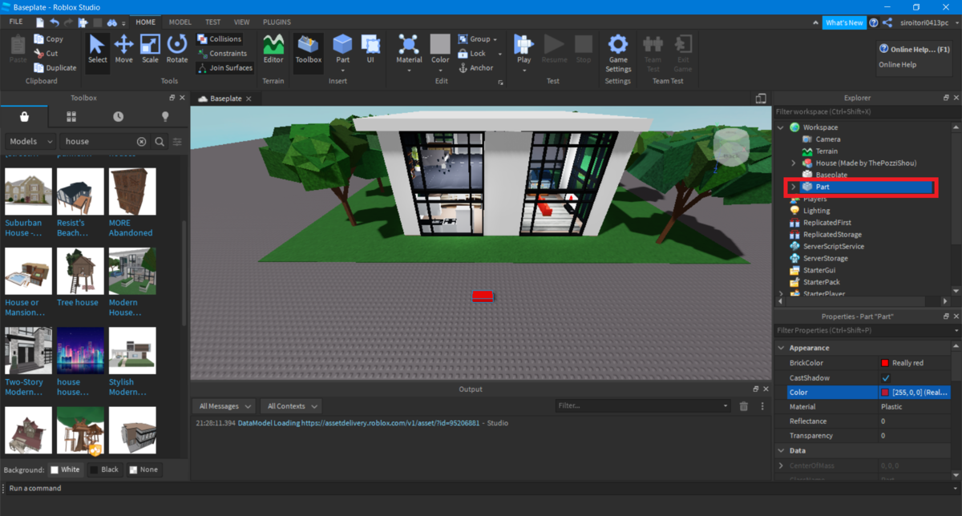Clear the Output log with trash icon
The width and height of the screenshot is (962, 516).
pyautogui.click(x=743, y=406)
